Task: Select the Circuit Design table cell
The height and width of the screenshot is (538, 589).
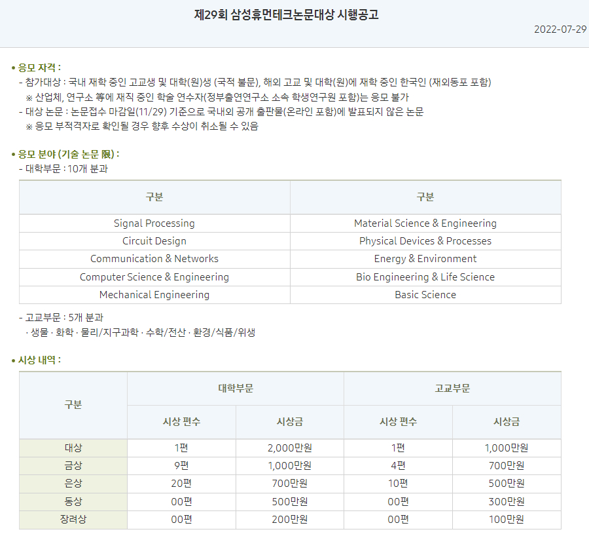Action: coord(154,241)
